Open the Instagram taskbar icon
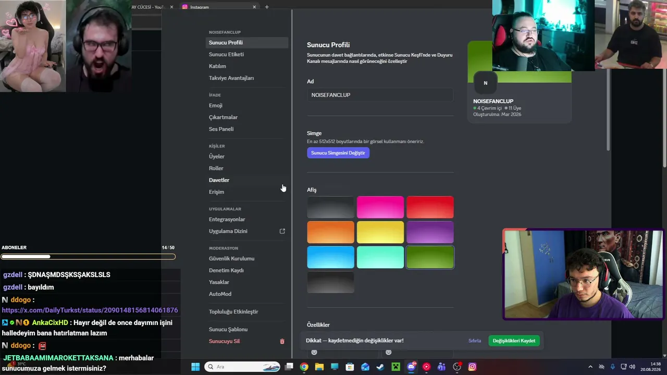Screen dimensions: 667x375 pos(472,367)
